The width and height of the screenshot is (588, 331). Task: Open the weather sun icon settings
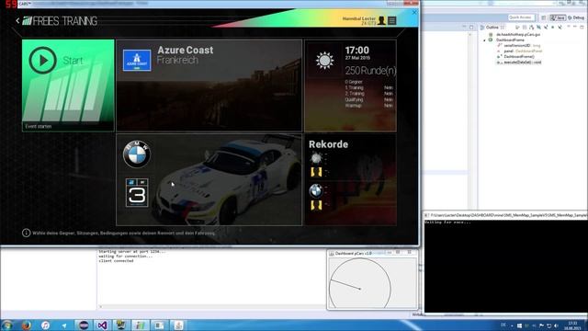coord(324,60)
